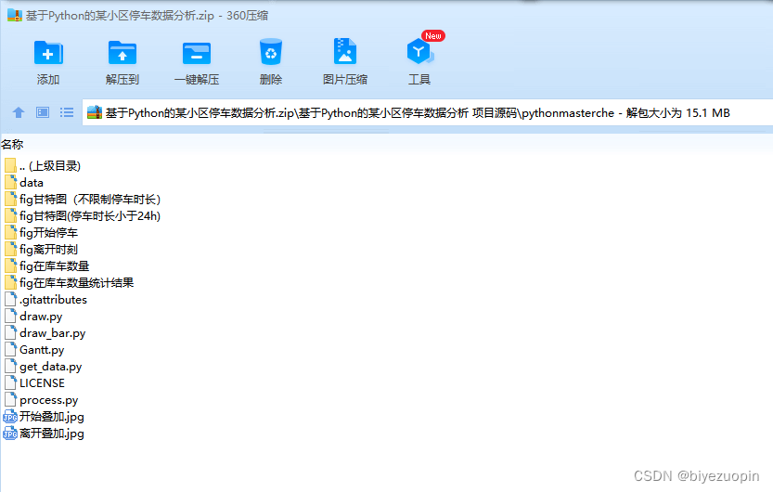Click the file icon beside .gitattributes
This screenshot has height=492, width=773.
(x=11, y=299)
